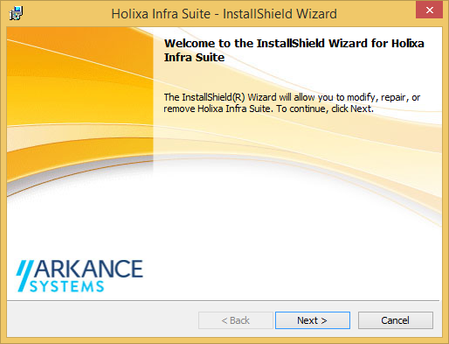Click the 'Holixa Infra Suite - InstallShield Wizard' title

pos(224,14)
